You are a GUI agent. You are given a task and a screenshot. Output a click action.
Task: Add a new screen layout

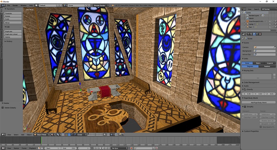tap(58, 5)
